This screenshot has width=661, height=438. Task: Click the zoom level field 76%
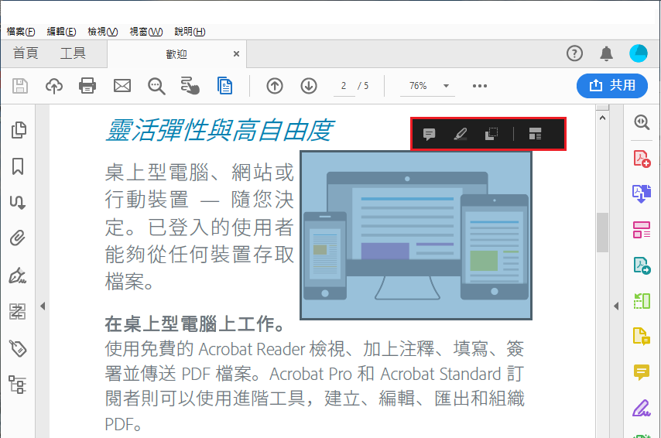tap(418, 86)
